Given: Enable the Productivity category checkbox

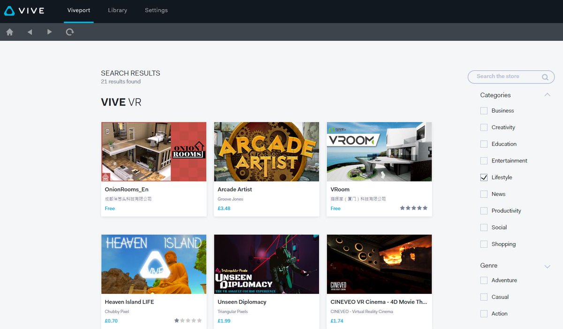Looking at the screenshot, I should [484, 211].
